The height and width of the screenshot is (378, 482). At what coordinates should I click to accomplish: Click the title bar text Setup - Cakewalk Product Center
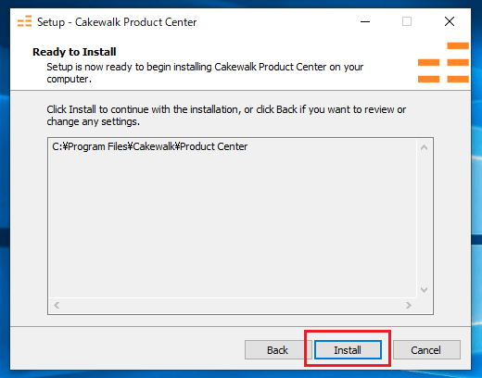click(x=117, y=22)
